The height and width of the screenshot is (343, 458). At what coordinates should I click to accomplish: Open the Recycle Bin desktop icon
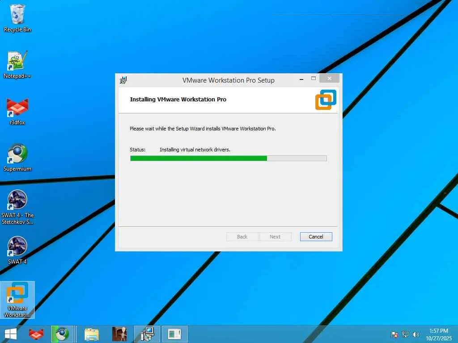(x=17, y=18)
